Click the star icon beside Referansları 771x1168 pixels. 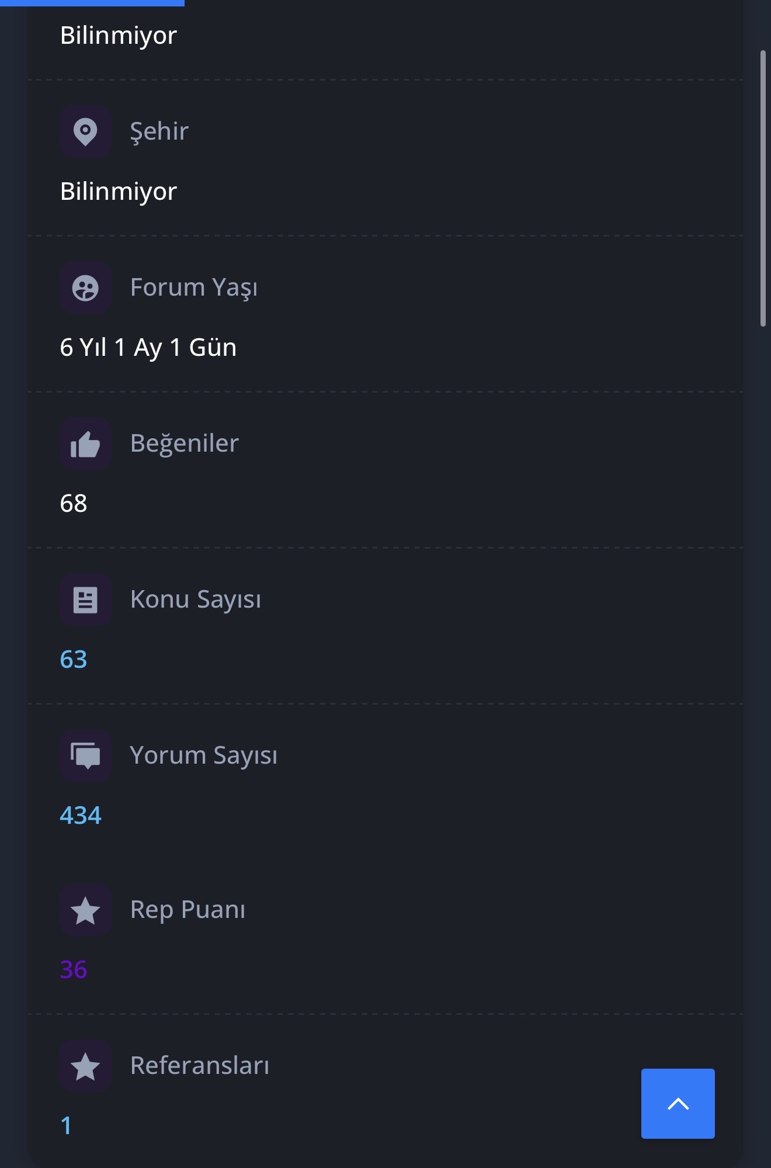(85, 1066)
